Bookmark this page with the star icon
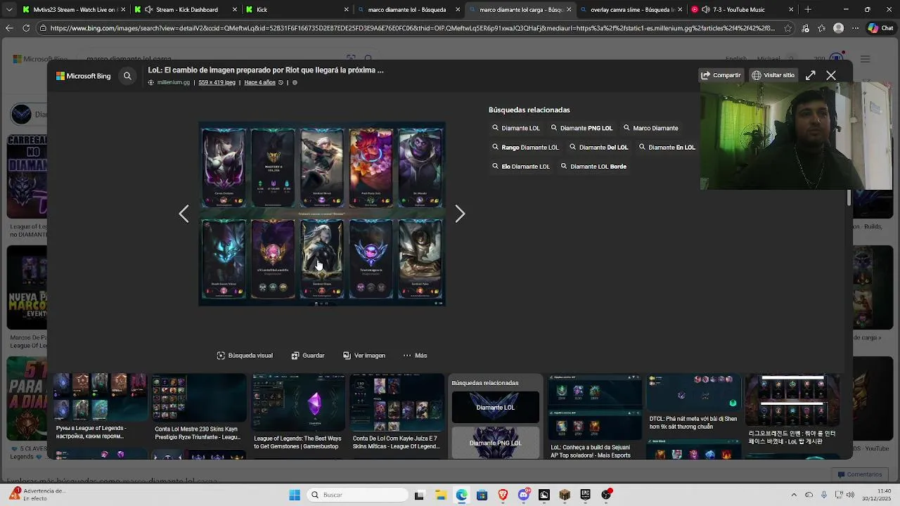 tap(788, 28)
